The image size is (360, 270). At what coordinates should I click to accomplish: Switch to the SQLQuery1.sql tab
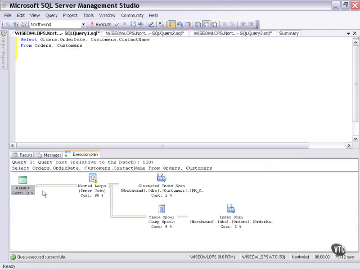point(57,33)
